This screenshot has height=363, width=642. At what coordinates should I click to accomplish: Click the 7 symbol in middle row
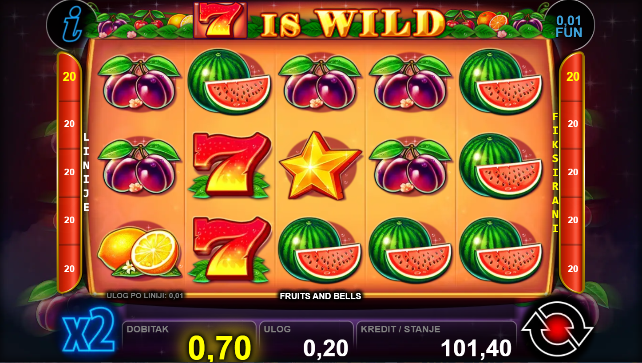click(x=230, y=165)
